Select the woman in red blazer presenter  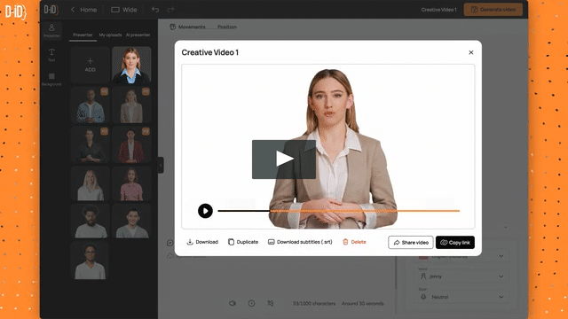(x=131, y=144)
